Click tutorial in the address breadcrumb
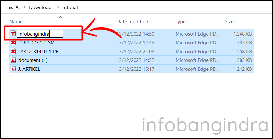The width and height of the screenshot is (273, 139). [x=70, y=8]
